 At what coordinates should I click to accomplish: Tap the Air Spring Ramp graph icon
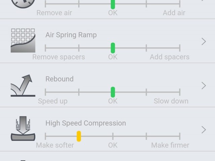(23, 41)
